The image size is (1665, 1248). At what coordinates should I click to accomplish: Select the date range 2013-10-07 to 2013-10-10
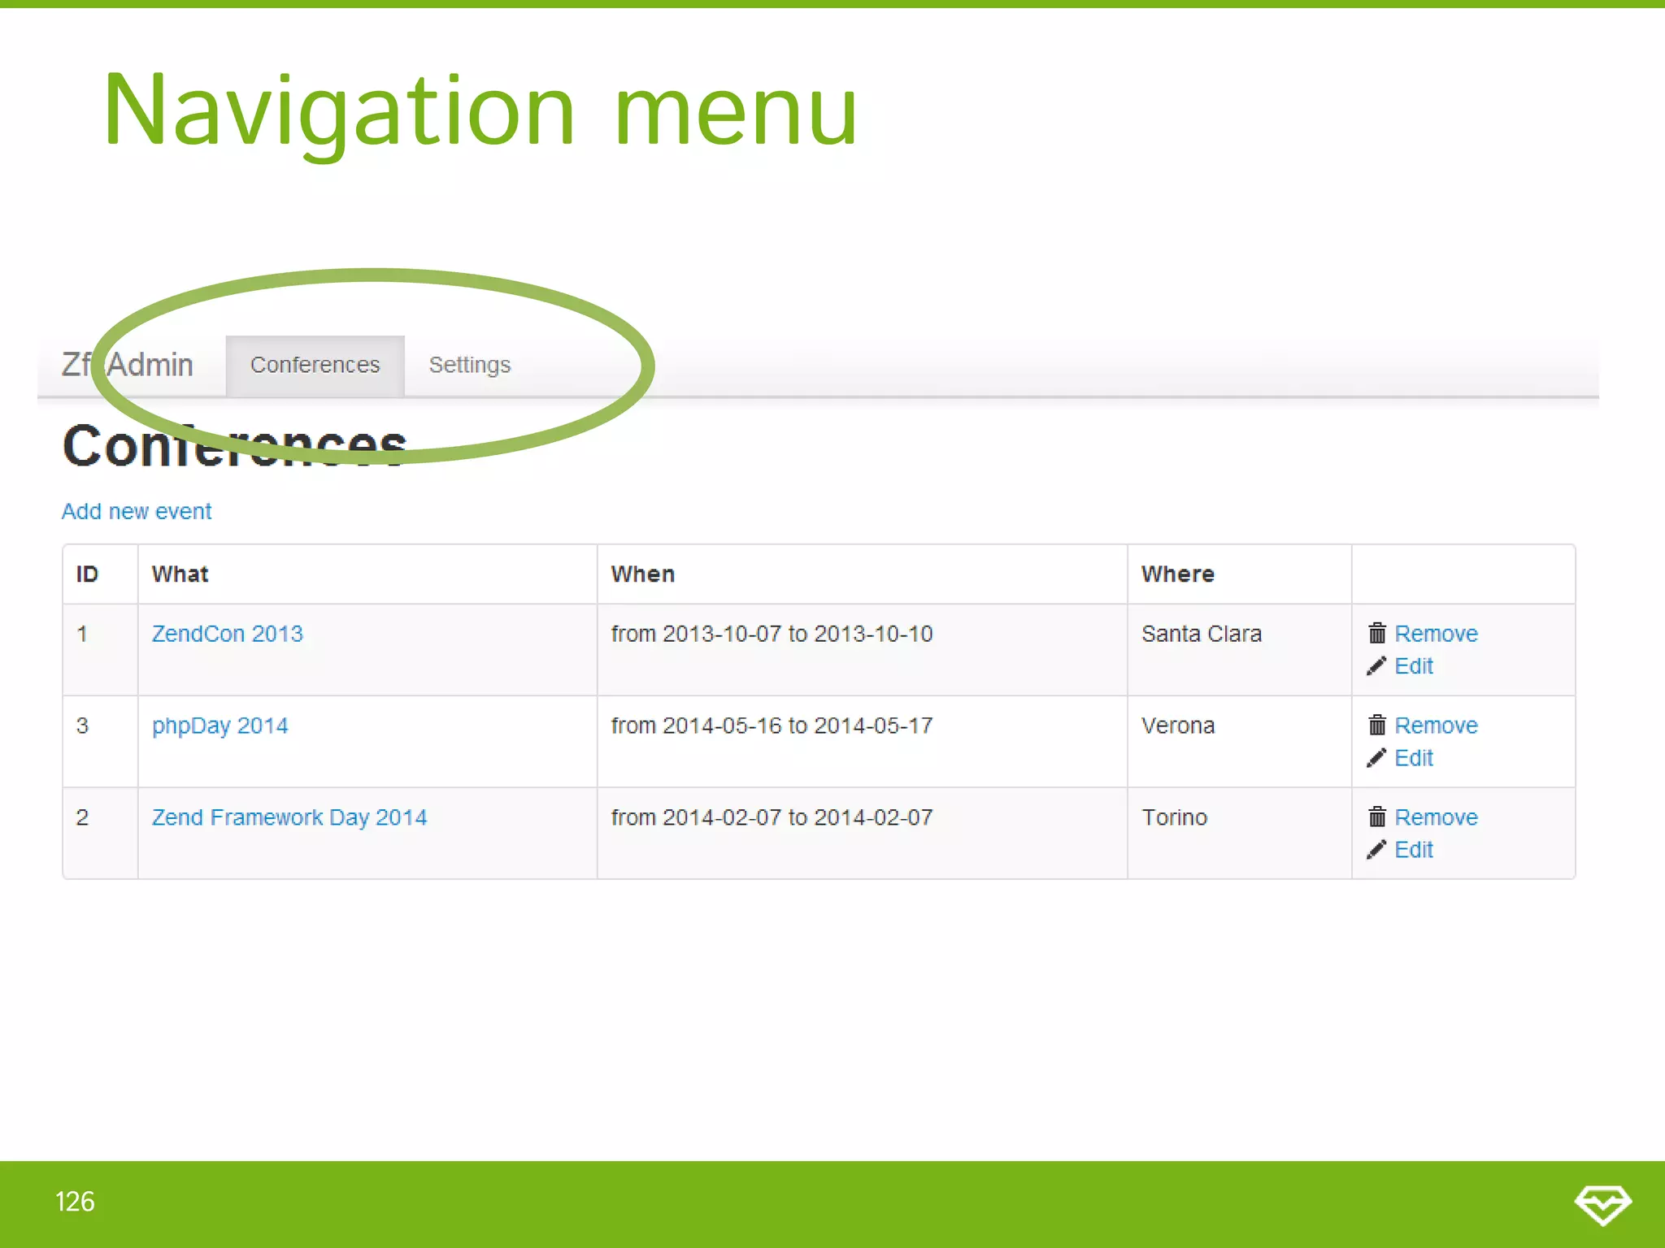[772, 634]
